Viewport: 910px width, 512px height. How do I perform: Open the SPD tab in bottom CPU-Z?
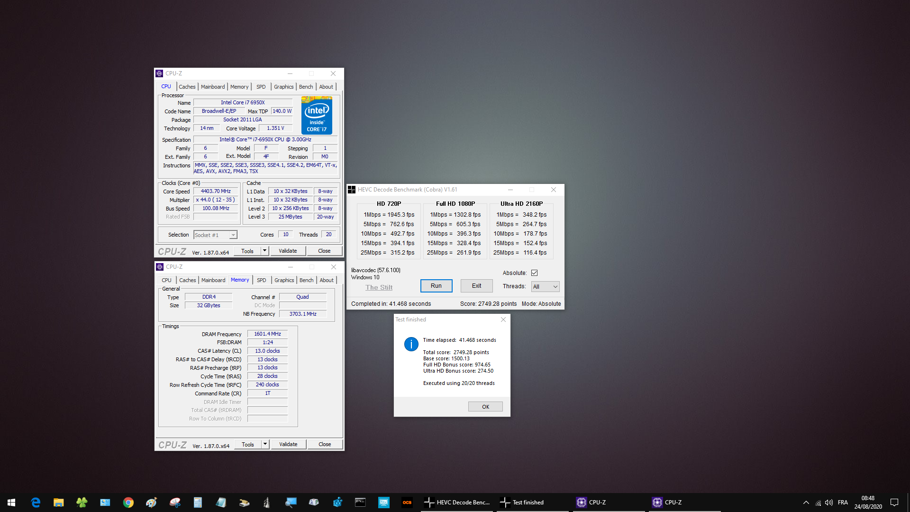tap(261, 280)
